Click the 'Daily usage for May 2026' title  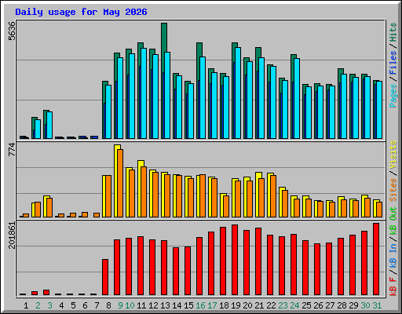[x=81, y=12]
